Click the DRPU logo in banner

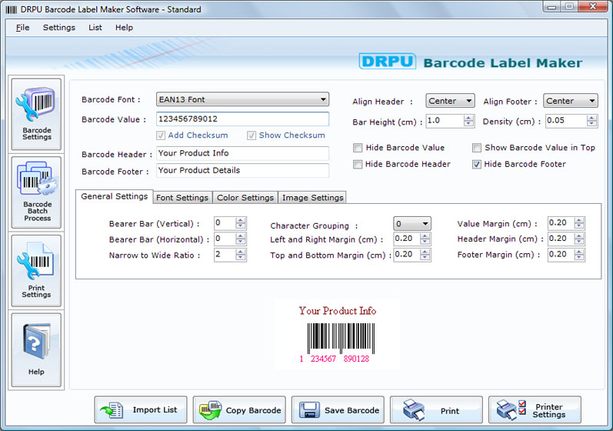click(x=387, y=62)
